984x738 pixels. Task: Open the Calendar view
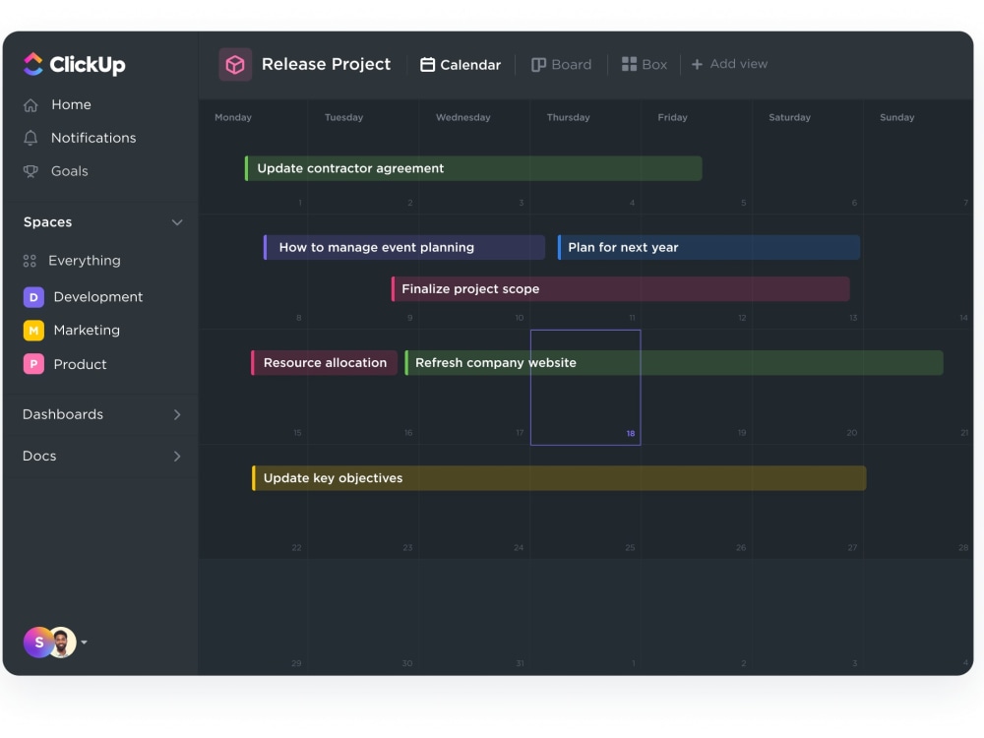click(460, 64)
